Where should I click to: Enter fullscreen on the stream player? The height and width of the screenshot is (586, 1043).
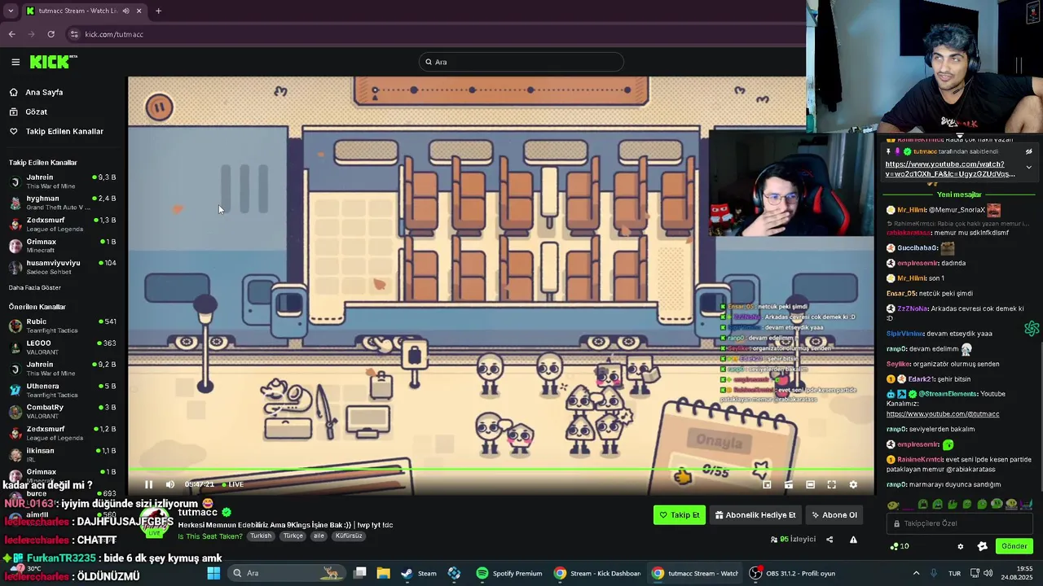point(832,484)
